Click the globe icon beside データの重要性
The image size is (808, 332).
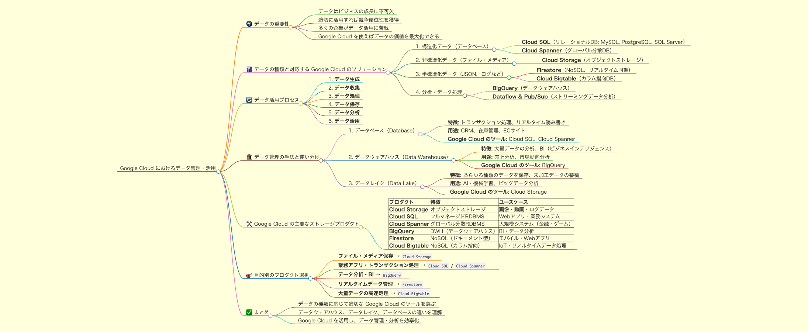[249, 24]
